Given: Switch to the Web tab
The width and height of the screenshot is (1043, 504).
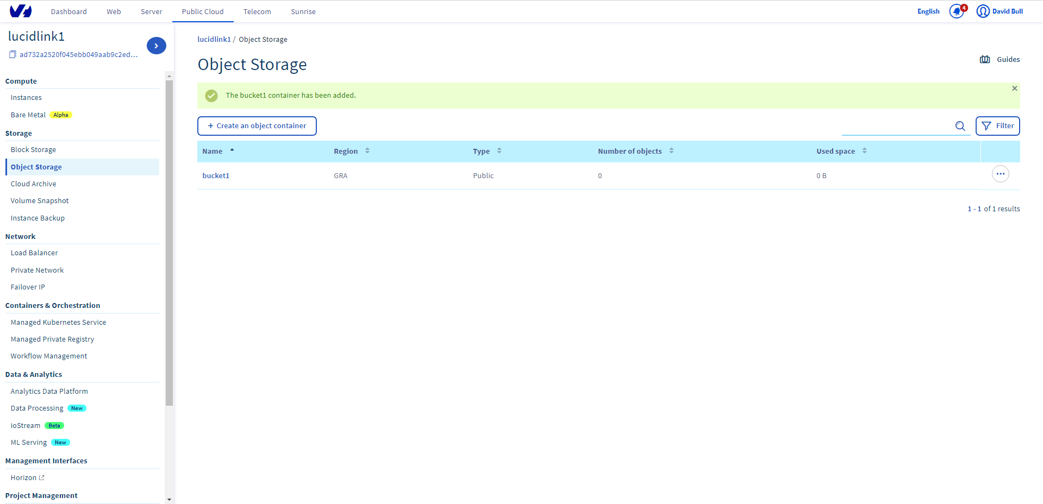Looking at the screenshot, I should click(114, 11).
